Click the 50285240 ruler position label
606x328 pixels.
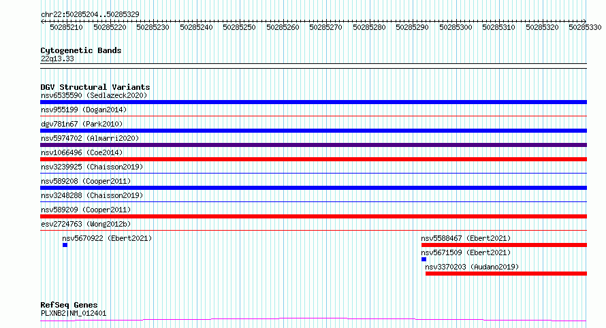coord(196,27)
